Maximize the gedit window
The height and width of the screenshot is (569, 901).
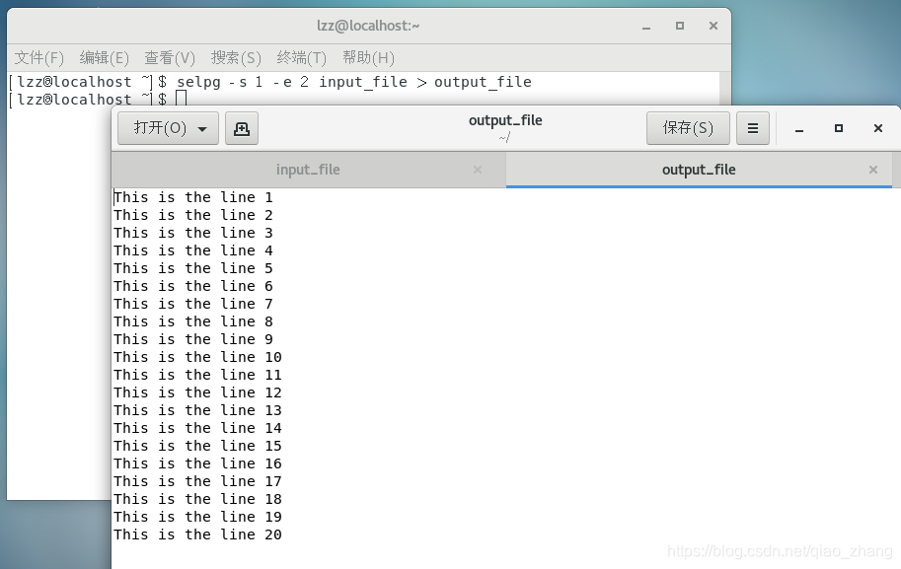click(x=839, y=128)
